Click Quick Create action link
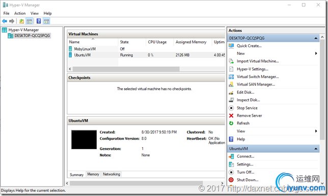Viewport: 328px width, 196px height. pos(249,46)
